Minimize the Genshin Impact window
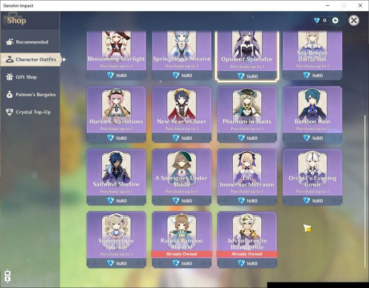Screen dimensions: 369x288 click(328, 5)
